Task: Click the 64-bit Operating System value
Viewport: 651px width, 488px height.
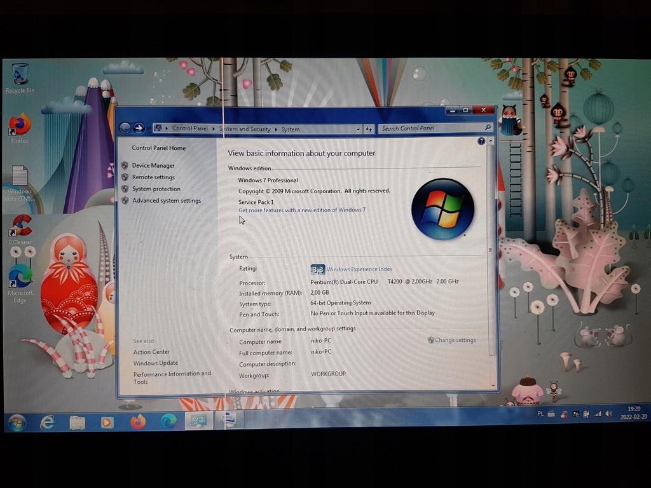Action: coord(341,303)
